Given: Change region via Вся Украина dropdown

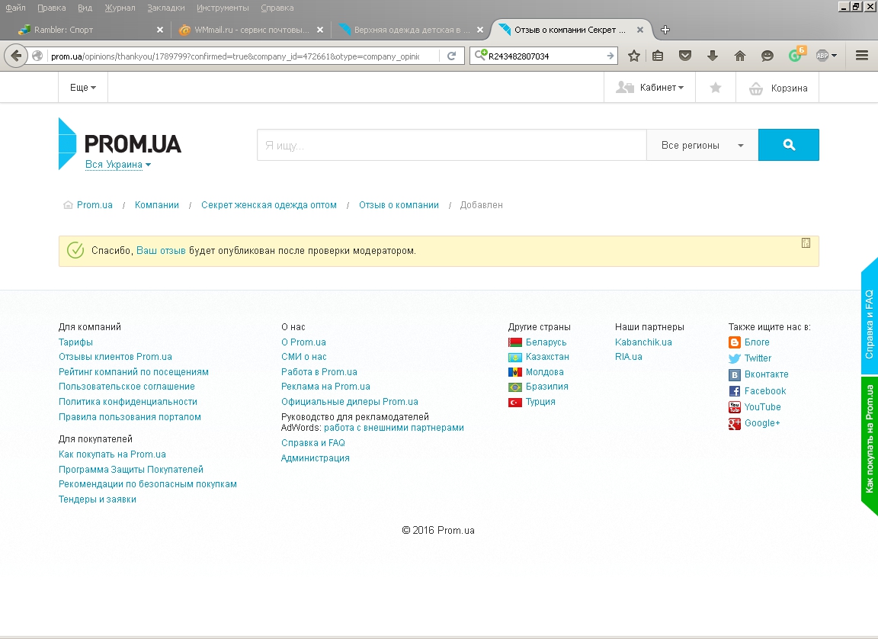Looking at the screenshot, I should [x=118, y=165].
